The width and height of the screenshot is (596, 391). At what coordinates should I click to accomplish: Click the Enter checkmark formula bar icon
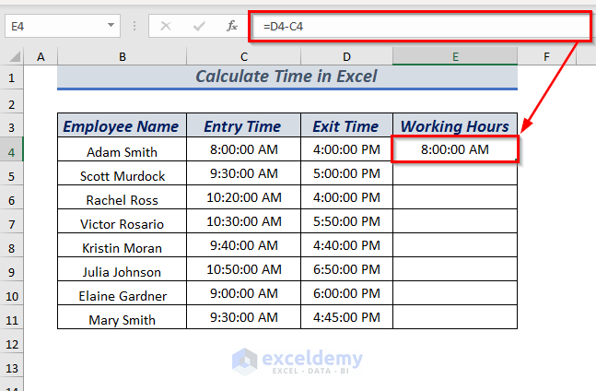point(199,26)
